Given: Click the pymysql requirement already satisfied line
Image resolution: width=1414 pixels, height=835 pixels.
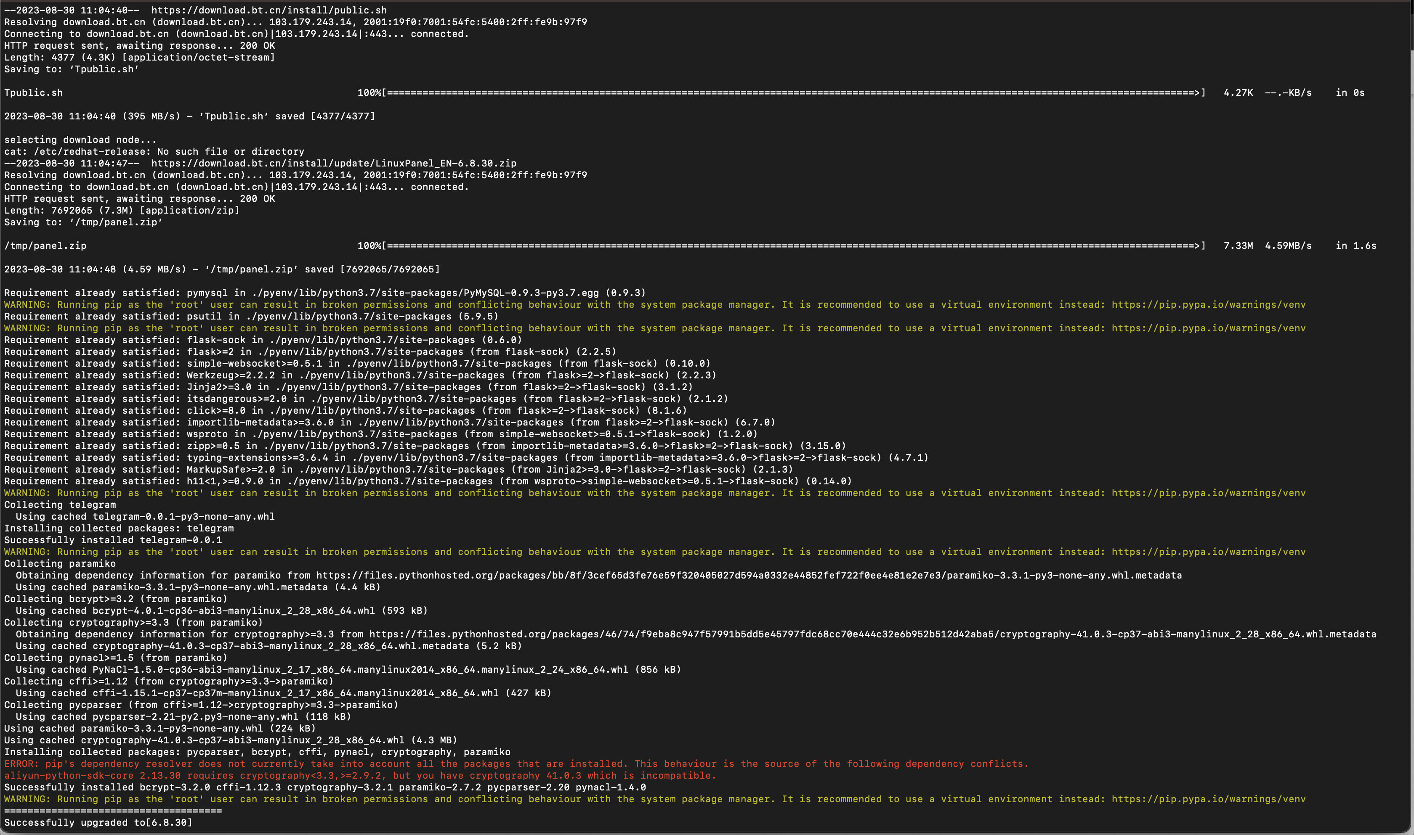Looking at the screenshot, I should [324, 293].
